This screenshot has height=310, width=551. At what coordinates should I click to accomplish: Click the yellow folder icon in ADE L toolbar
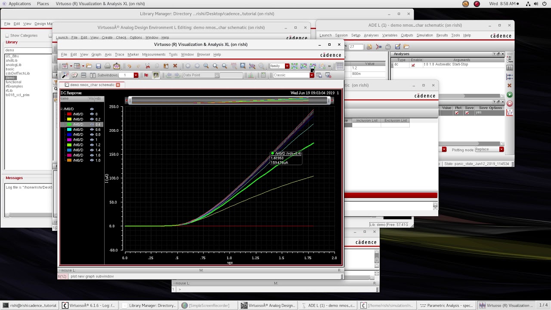click(x=406, y=46)
